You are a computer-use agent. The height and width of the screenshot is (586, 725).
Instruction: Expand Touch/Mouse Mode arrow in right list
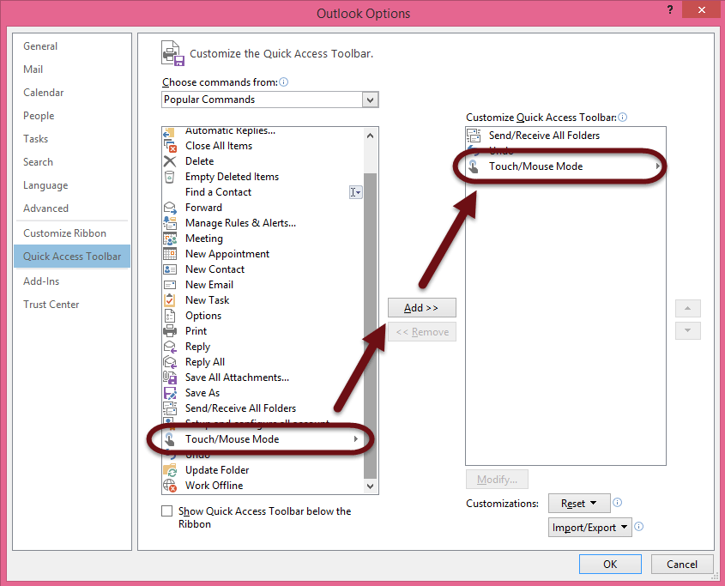pos(657,166)
